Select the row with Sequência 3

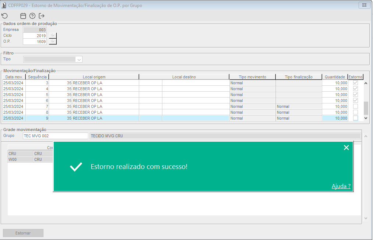183,83
